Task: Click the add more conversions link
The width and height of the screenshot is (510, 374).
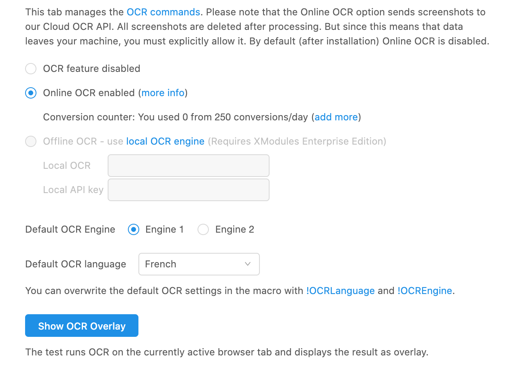Action: click(336, 117)
